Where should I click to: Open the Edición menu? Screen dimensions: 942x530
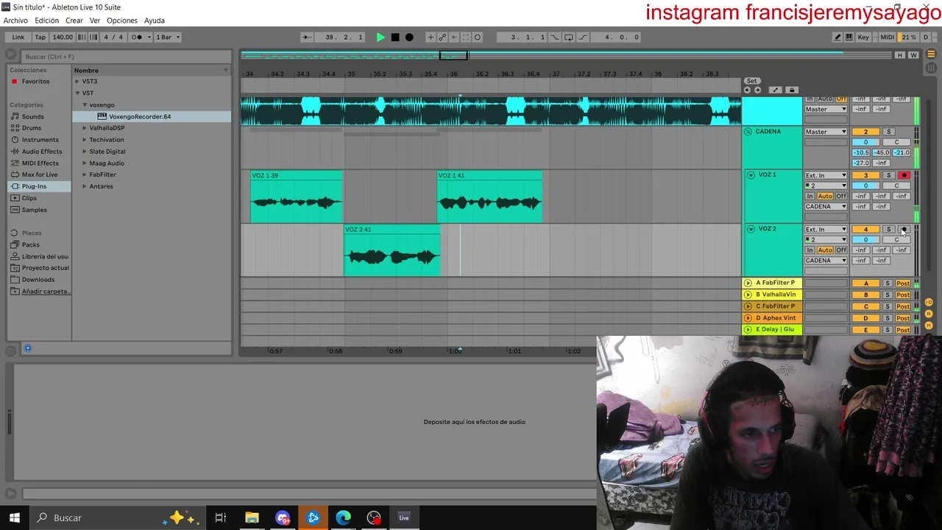click(x=46, y=21)
